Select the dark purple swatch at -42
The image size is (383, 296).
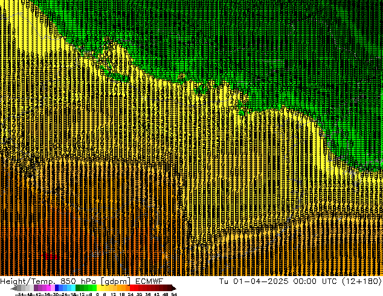(36, 288)
